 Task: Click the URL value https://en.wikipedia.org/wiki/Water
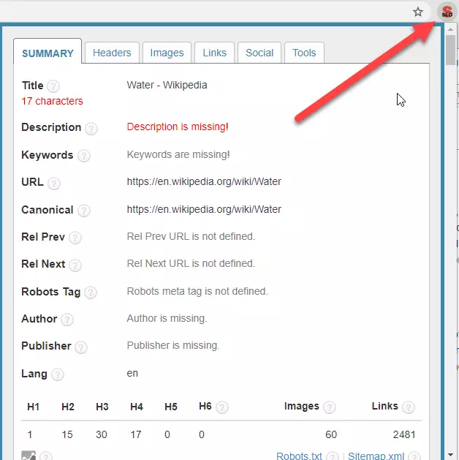(x=204, y=182)
